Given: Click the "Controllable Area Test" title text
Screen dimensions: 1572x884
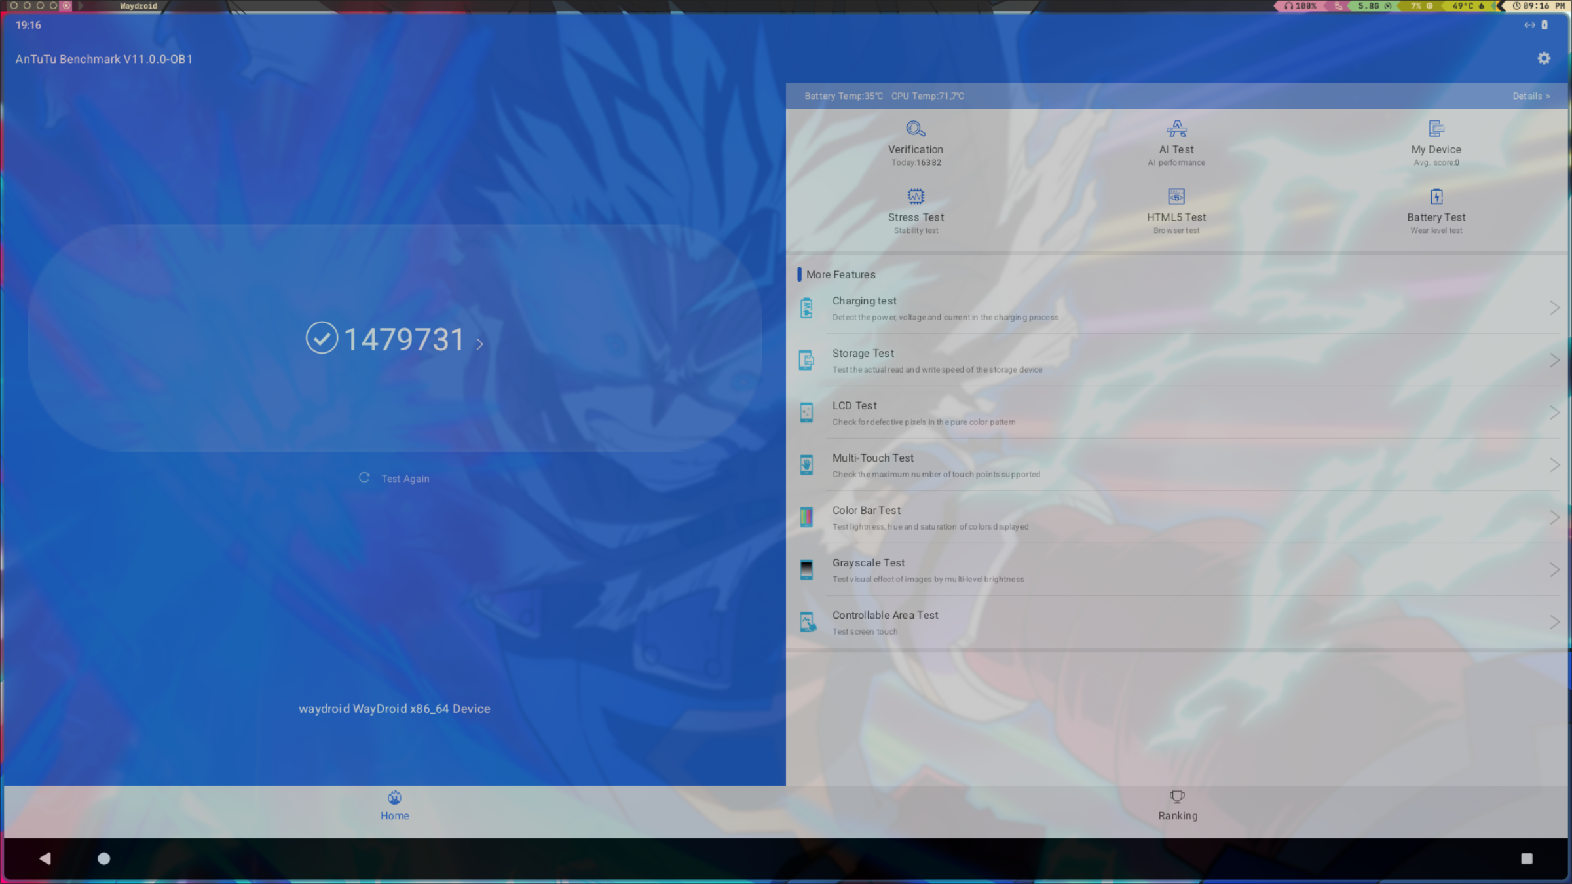Looking at the screenshot, I should click(886, 616).
